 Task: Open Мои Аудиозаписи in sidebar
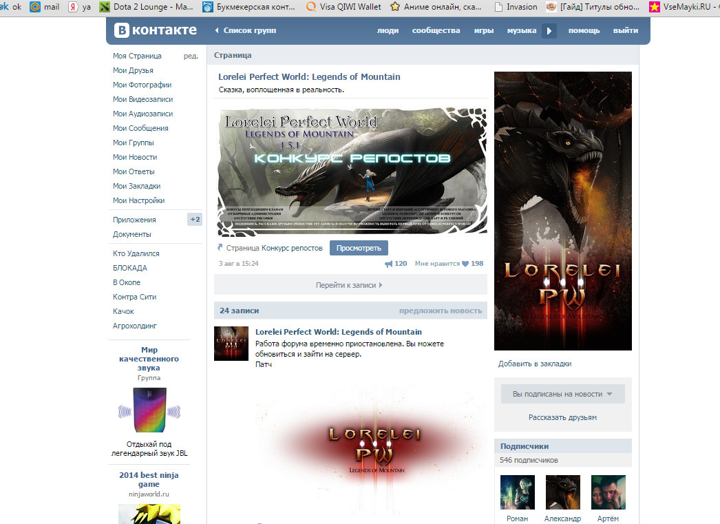[x=142, y=114]
